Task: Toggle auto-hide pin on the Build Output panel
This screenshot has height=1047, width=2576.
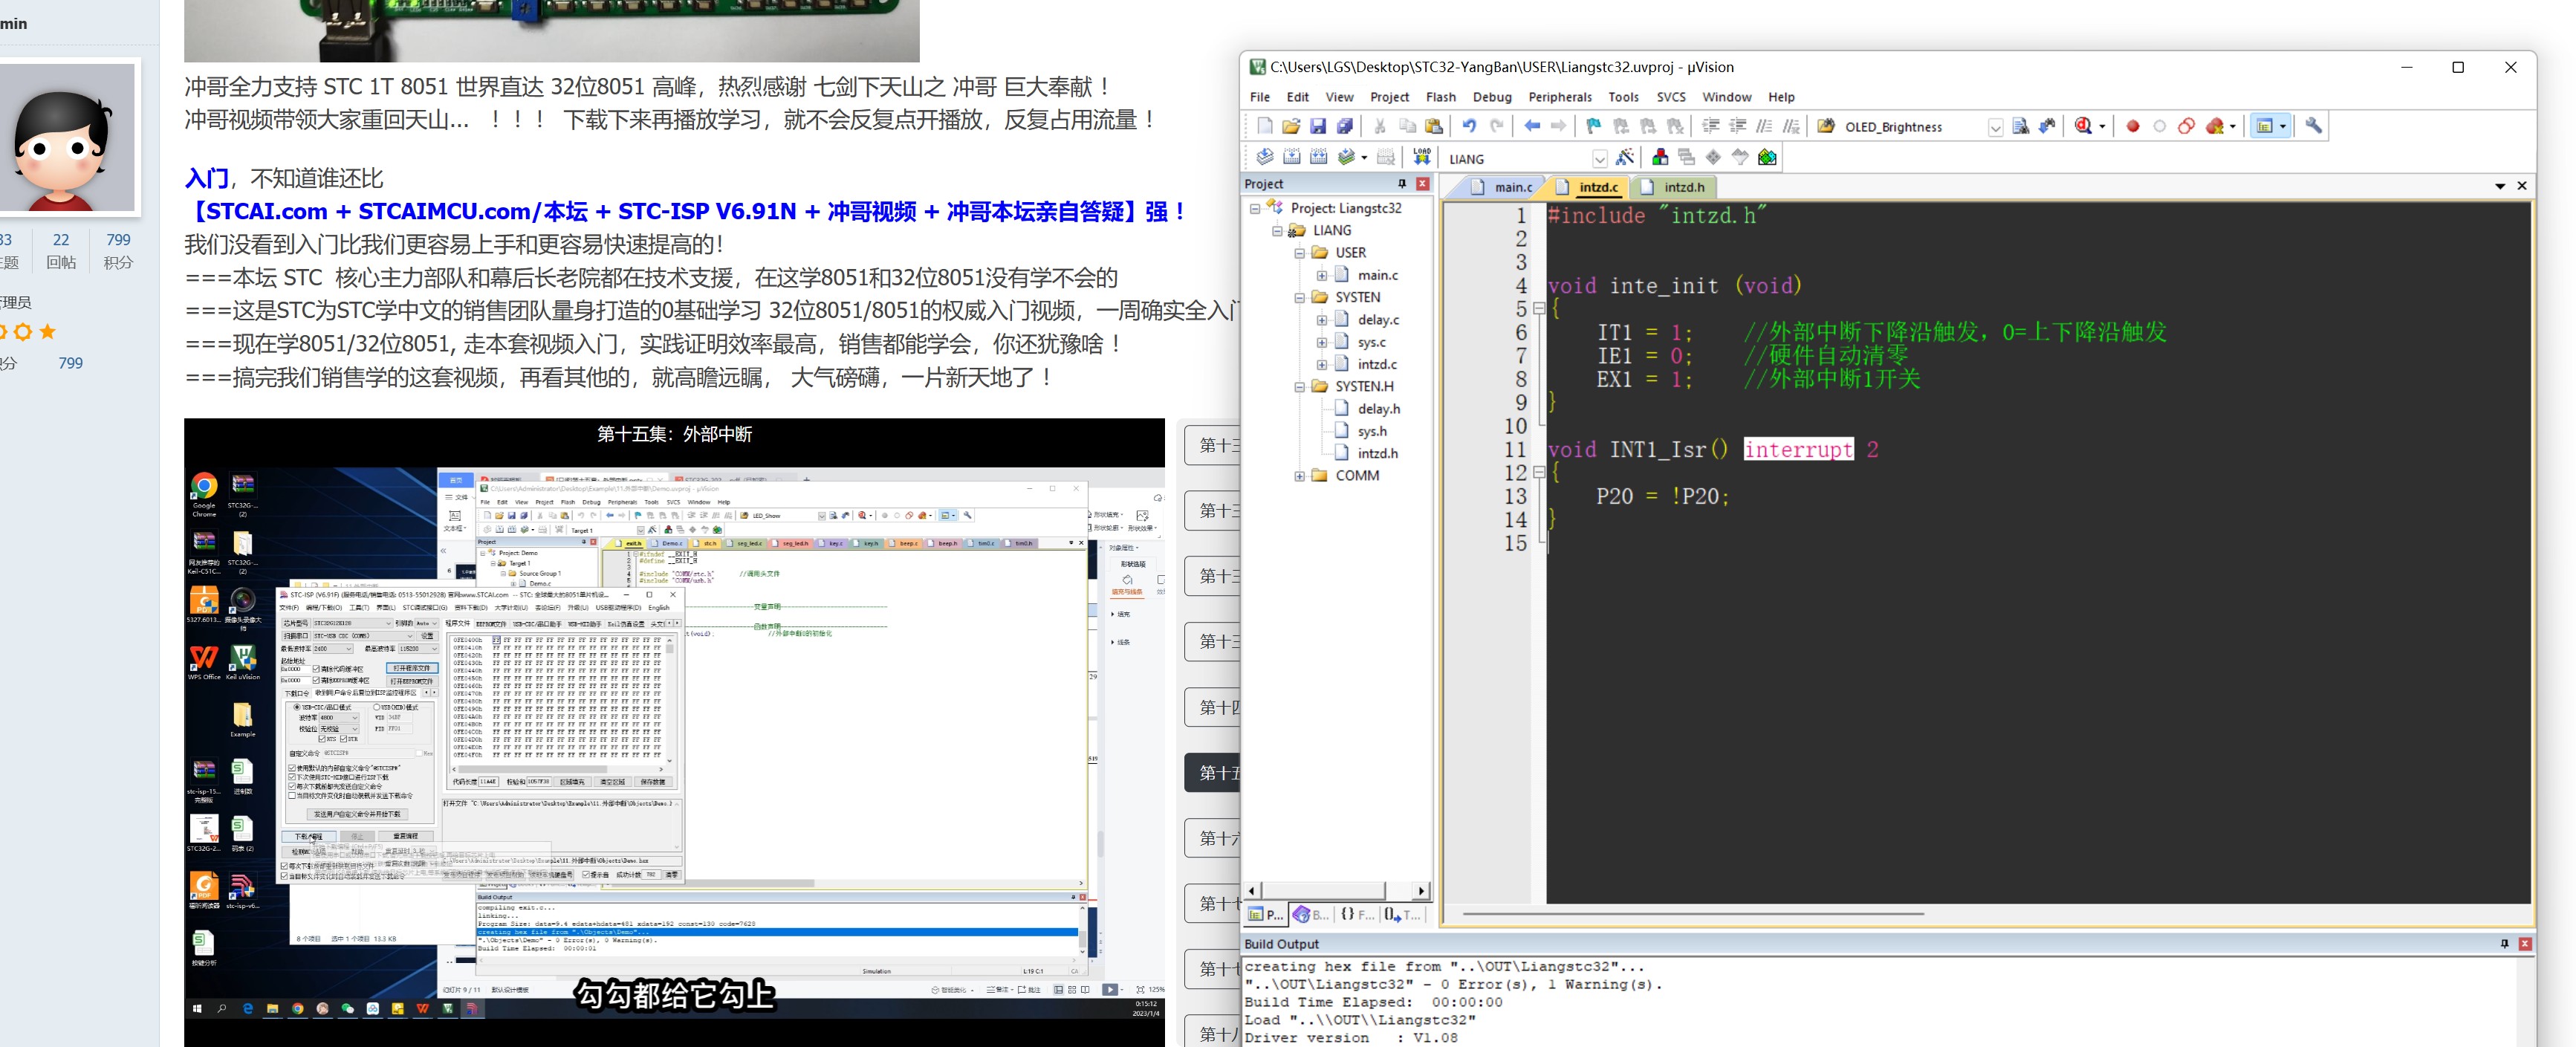Action: point(2504,944)
